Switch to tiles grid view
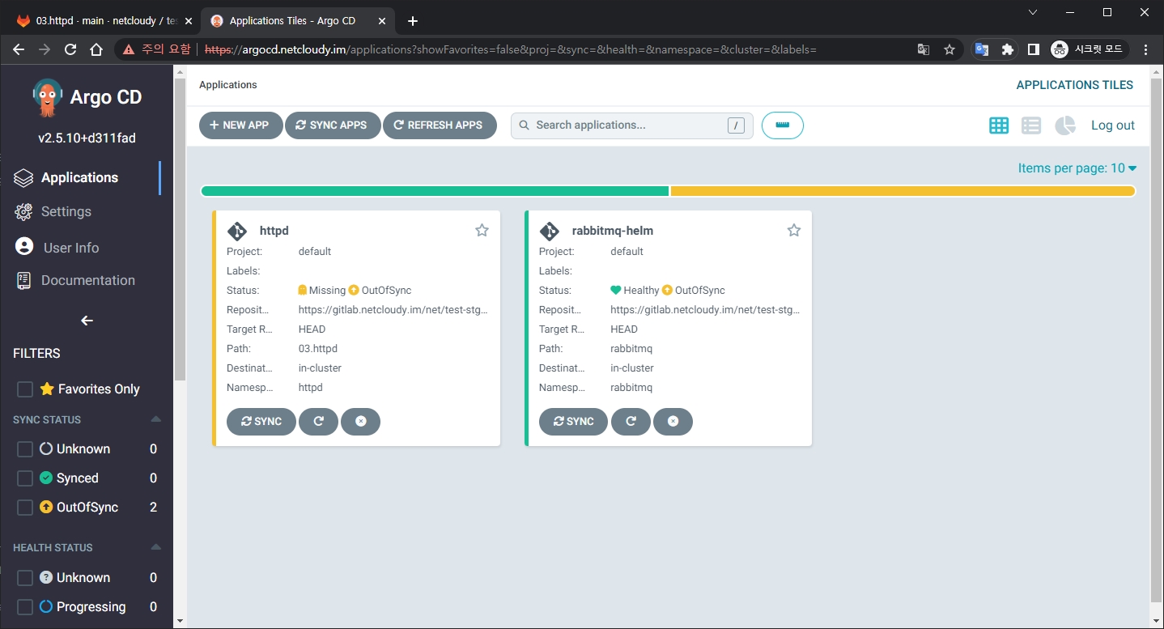 point(999,125)
